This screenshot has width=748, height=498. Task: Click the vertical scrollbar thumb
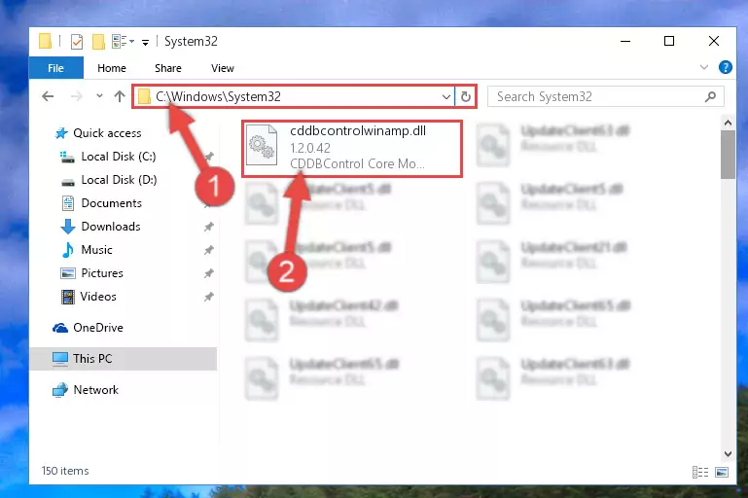pyautogui.click(x=728, y=155)
